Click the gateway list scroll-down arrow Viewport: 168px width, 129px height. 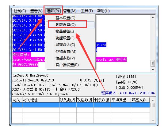click(153, 120)
